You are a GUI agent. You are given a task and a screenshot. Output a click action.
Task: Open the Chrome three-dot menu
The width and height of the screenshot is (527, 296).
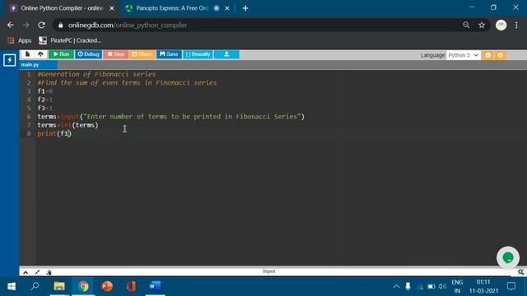(516, 25)
